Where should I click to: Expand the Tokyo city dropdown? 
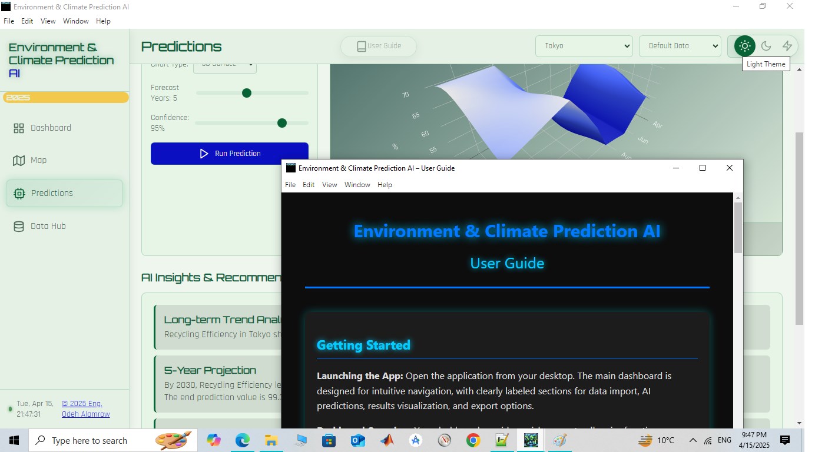coord(584,46)
